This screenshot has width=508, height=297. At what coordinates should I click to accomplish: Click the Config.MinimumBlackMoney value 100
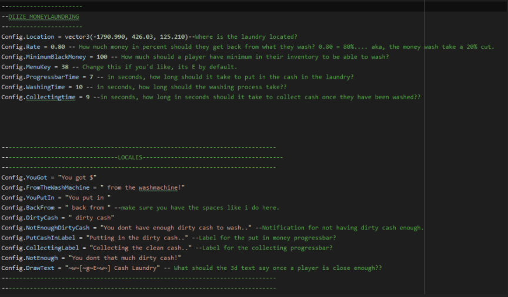point(102,57)
